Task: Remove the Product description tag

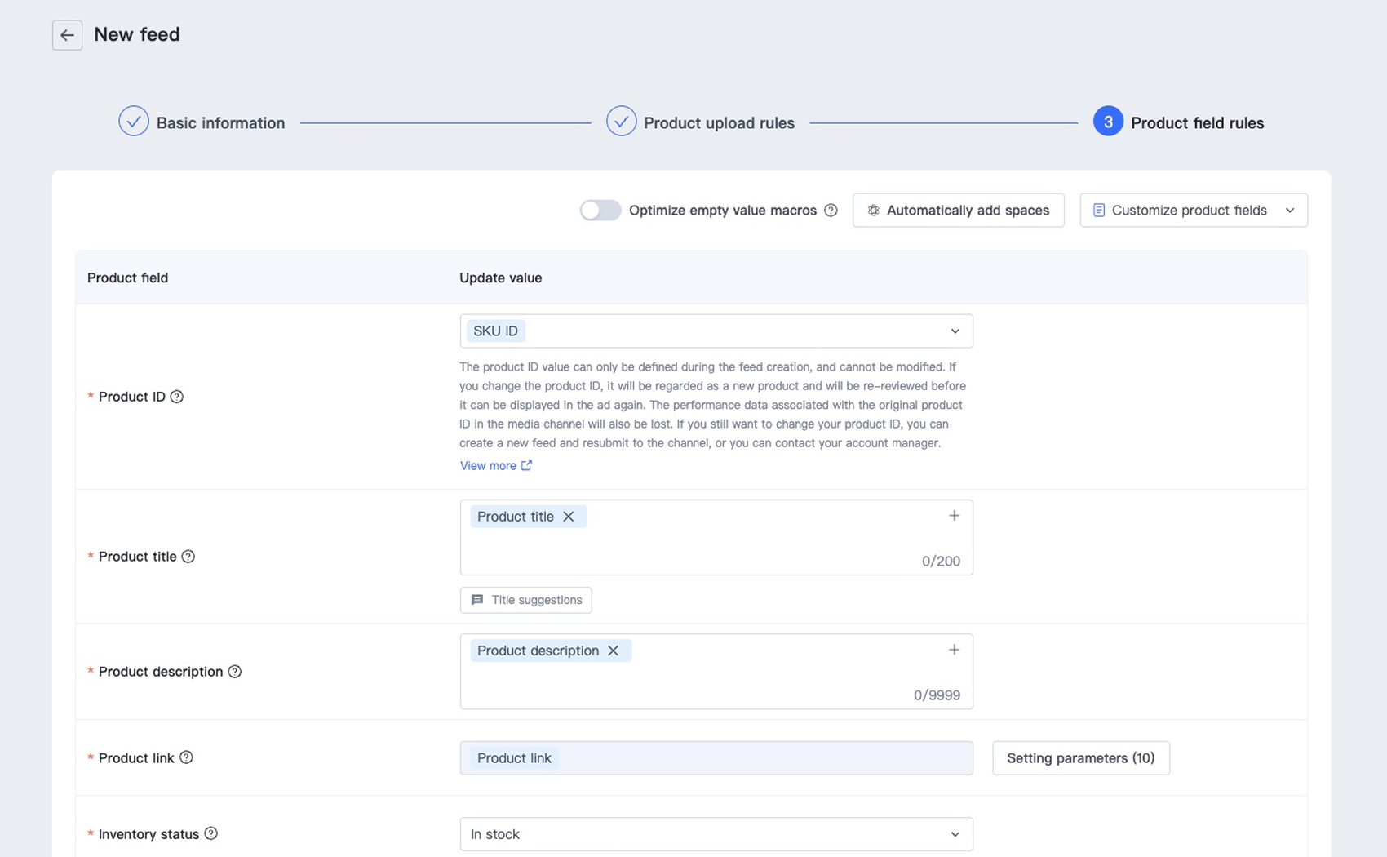Action: pyautogui.click(x=614, y=651)
